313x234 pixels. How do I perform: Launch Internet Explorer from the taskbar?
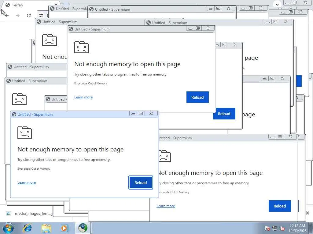coord(27,228)
